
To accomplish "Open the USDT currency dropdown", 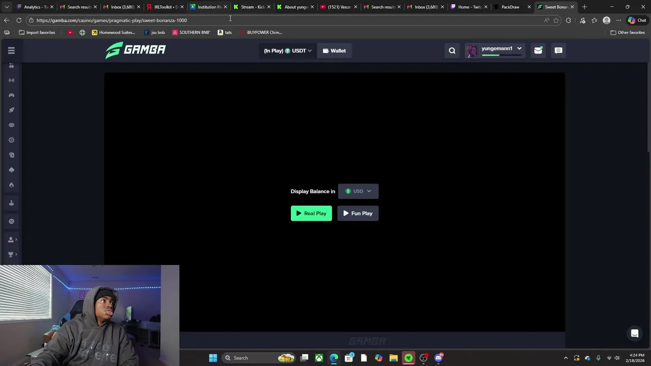I will click(287, 51).
